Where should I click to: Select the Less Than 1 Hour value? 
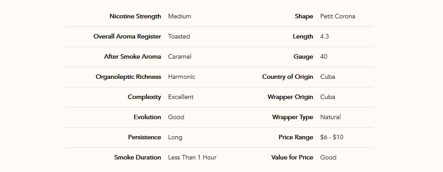pyautogui.click(x=193, y=157)
